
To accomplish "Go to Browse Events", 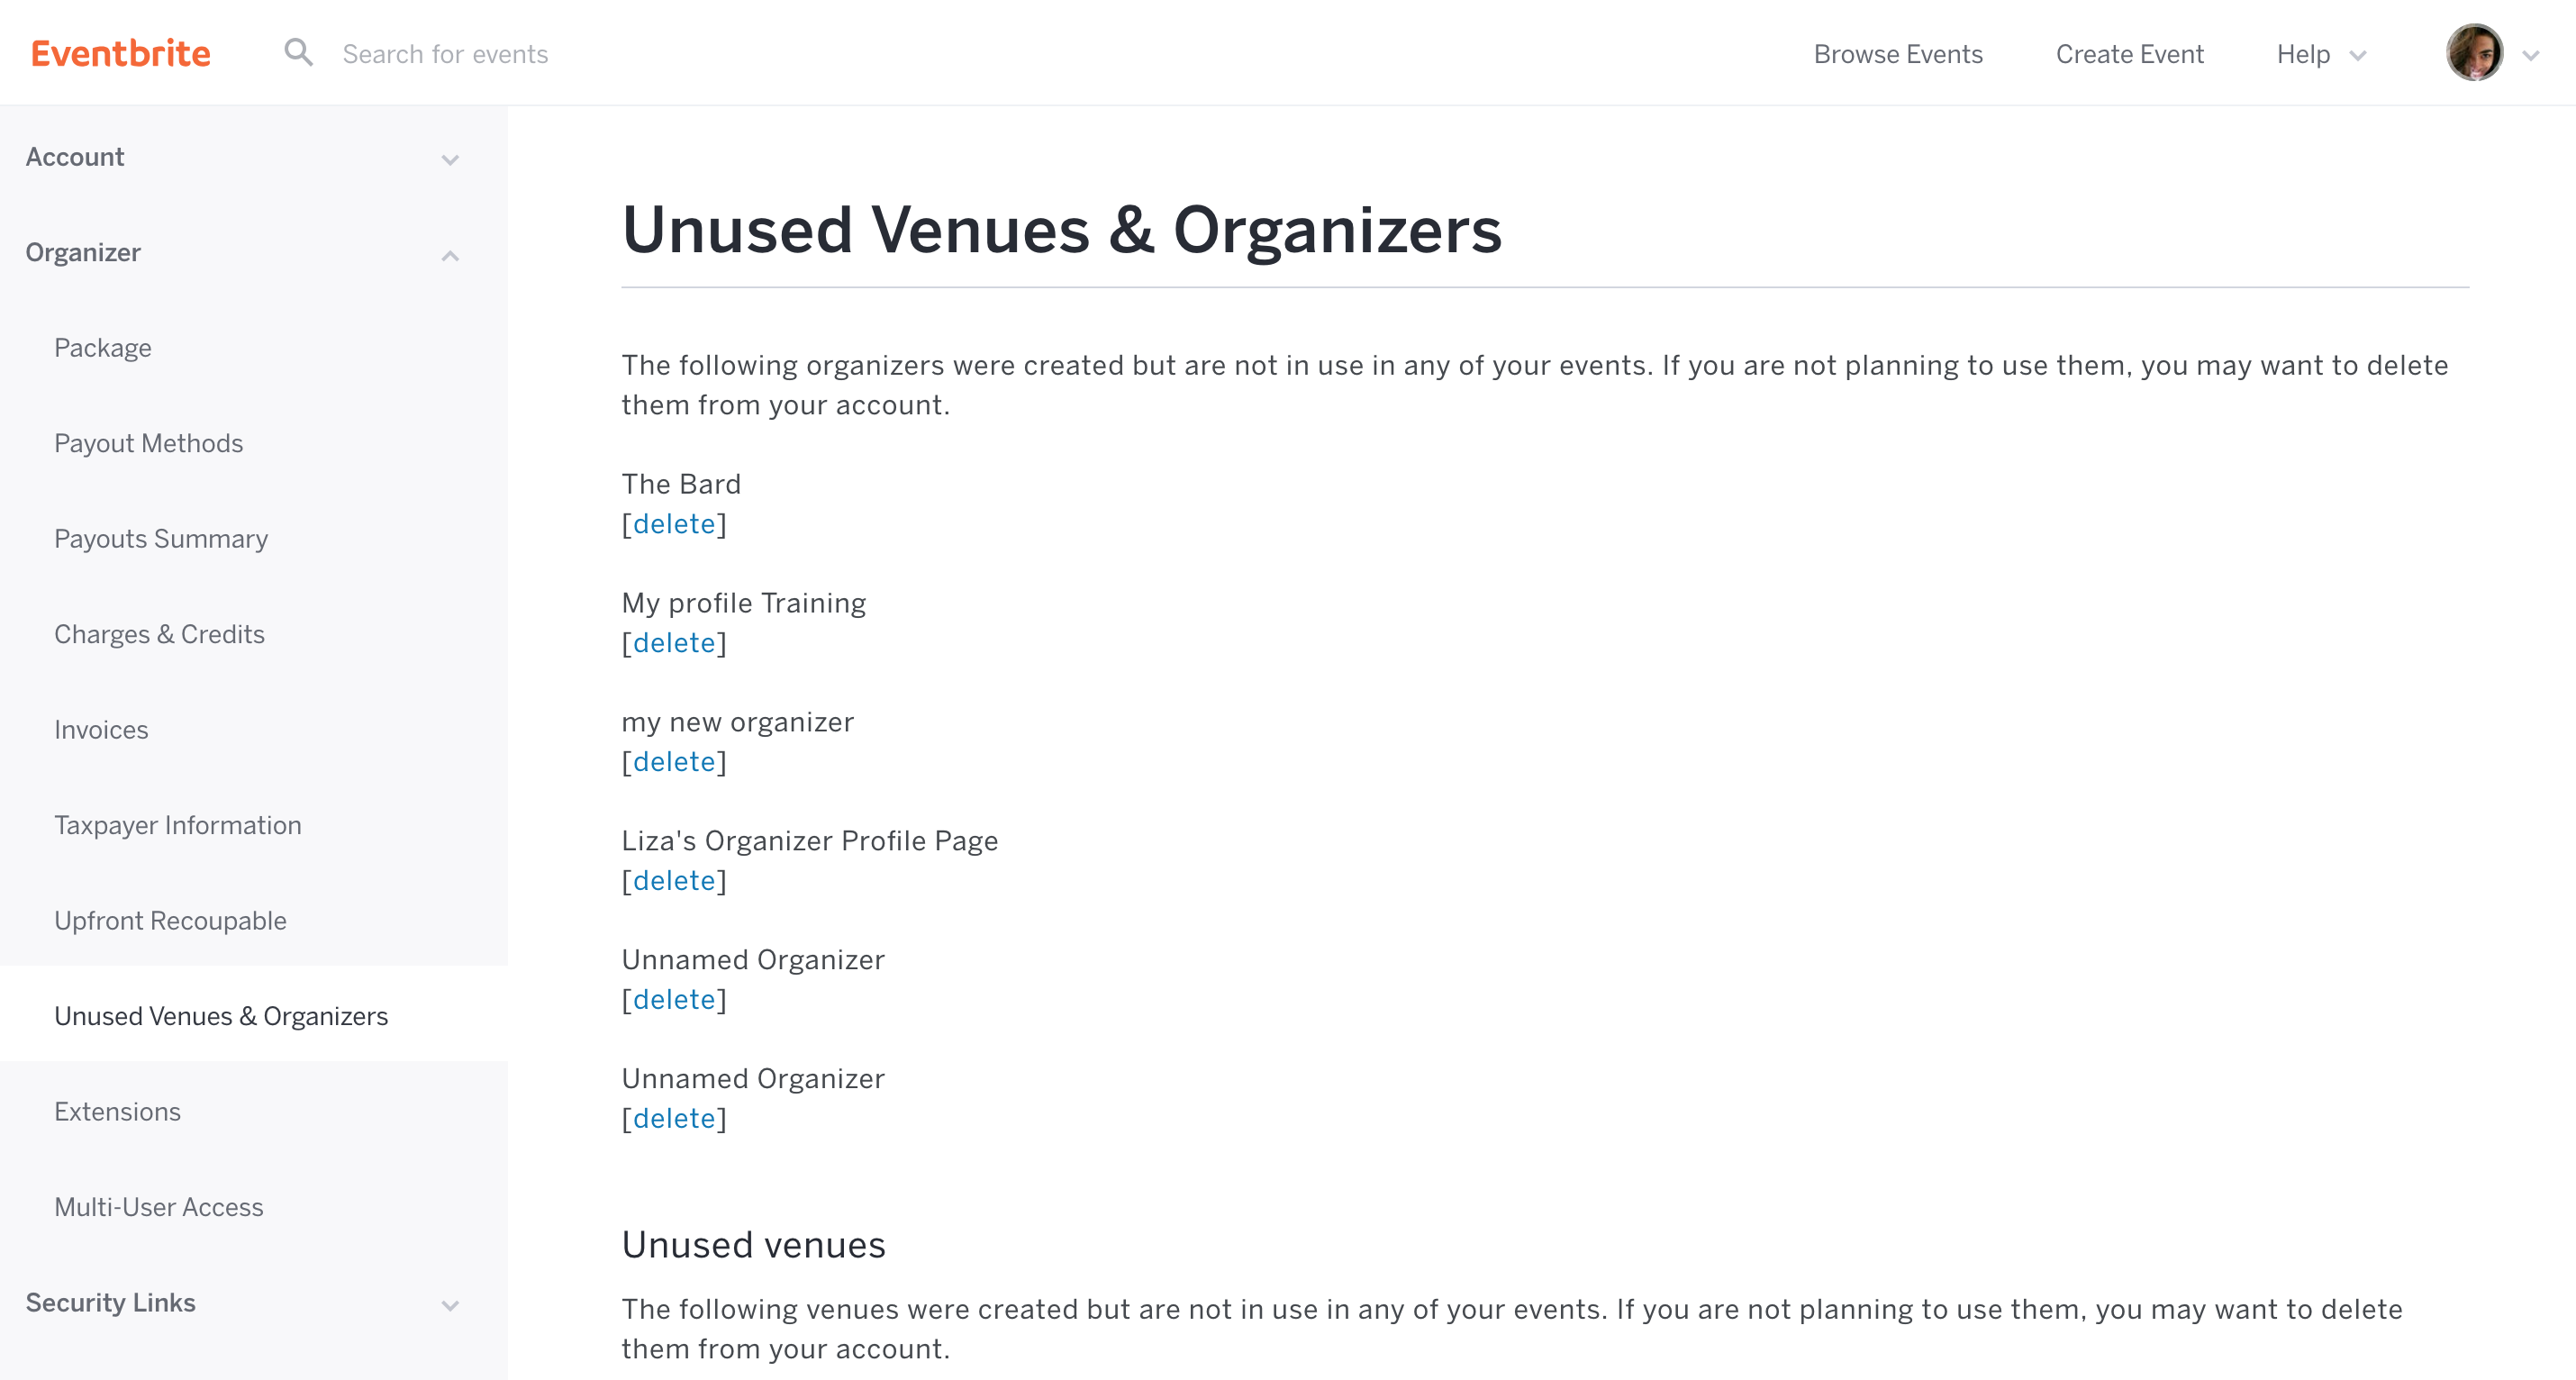I will click(x=1897, y=54).
